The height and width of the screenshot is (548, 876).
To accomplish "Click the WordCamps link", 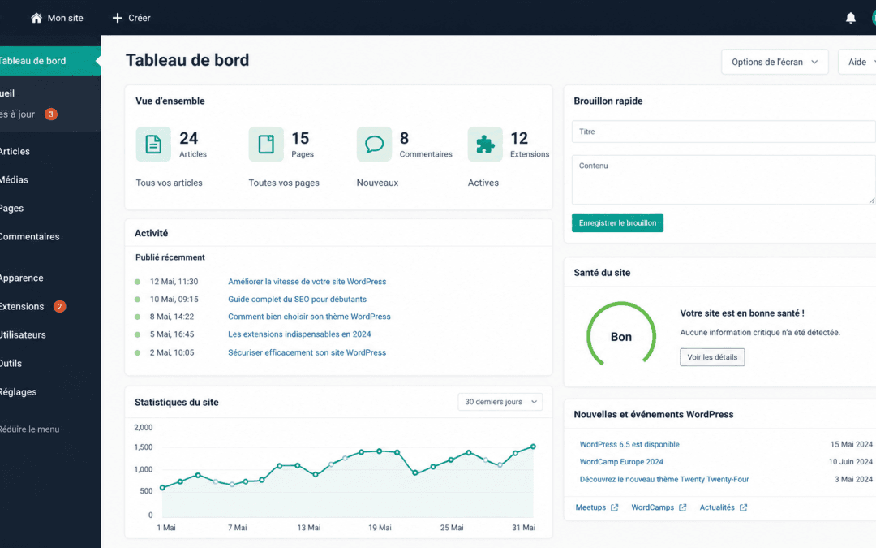I will tap(652, 507).
